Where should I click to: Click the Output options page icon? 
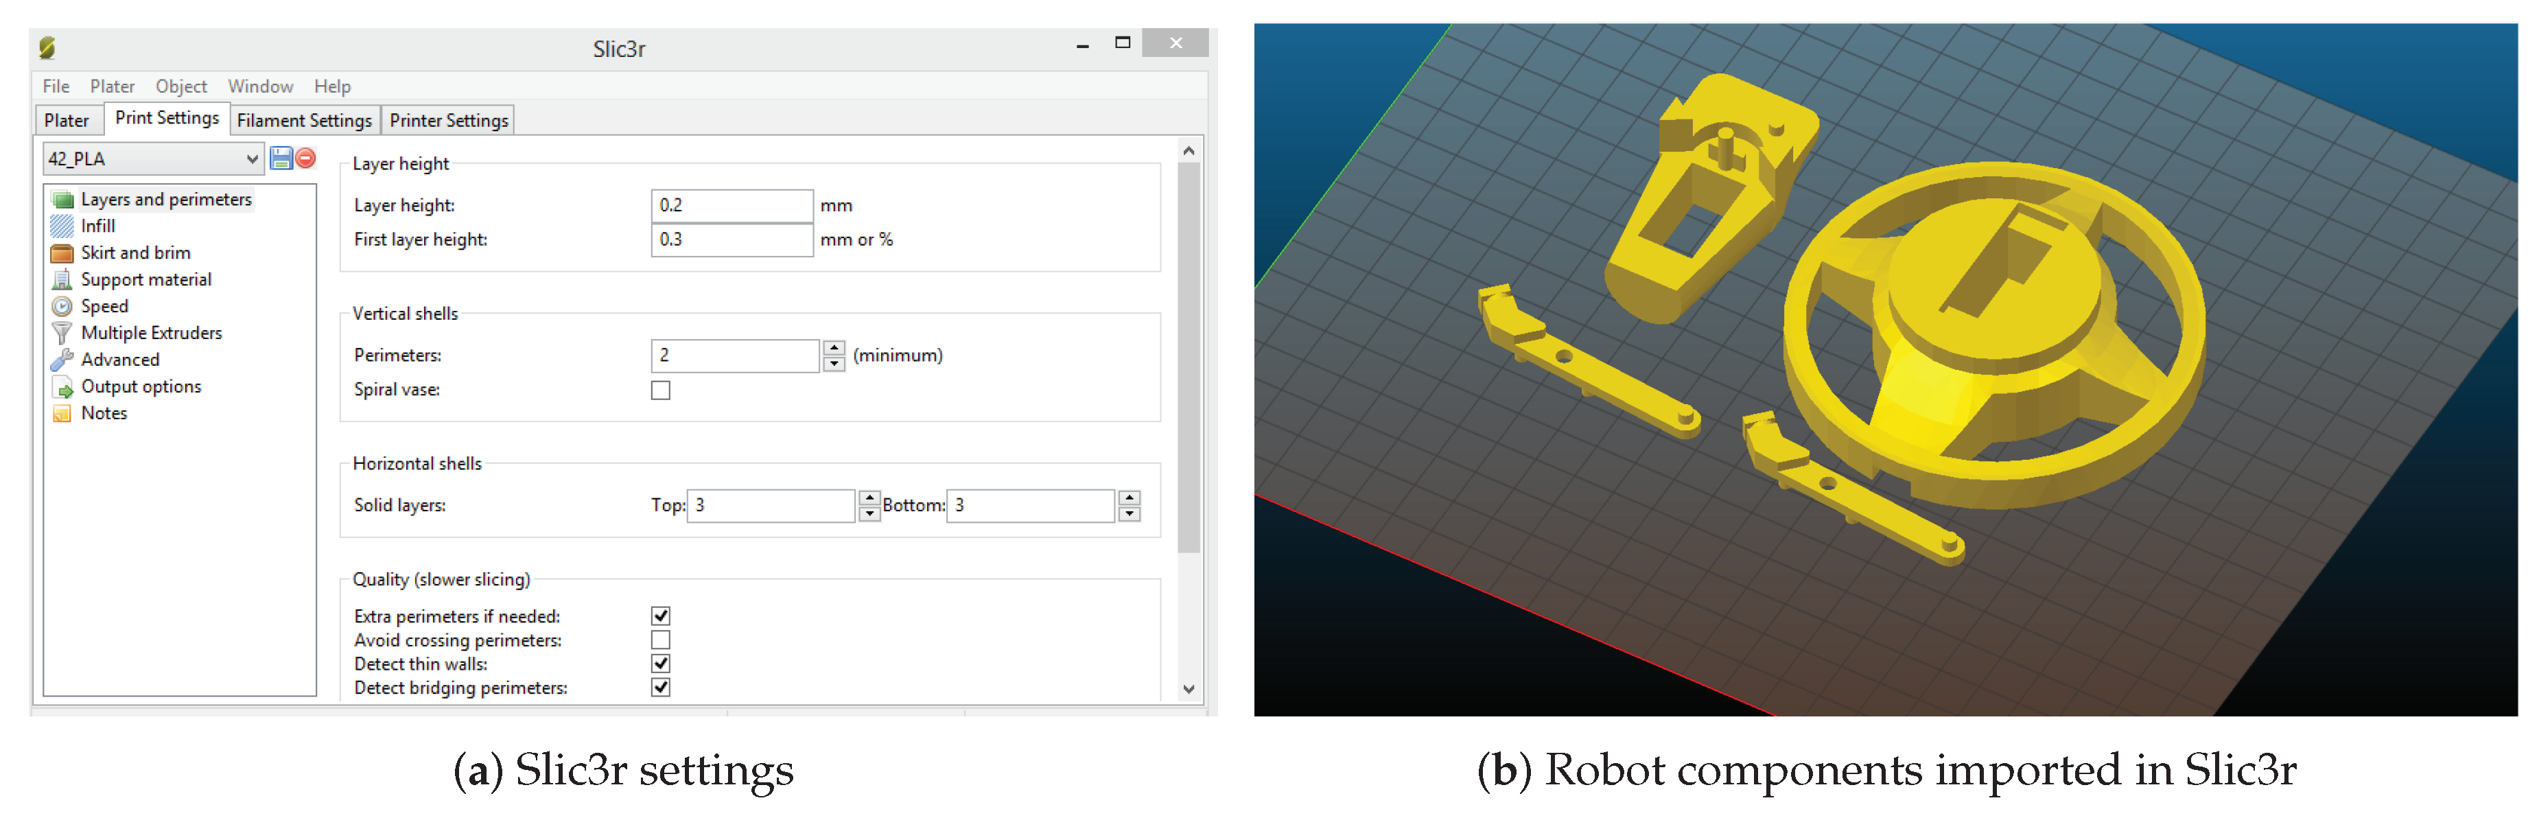point(63,386)
